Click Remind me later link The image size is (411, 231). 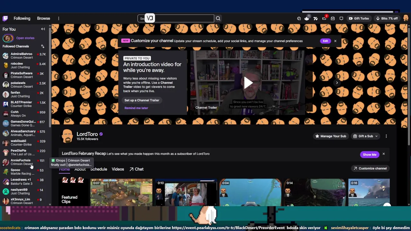136,108
